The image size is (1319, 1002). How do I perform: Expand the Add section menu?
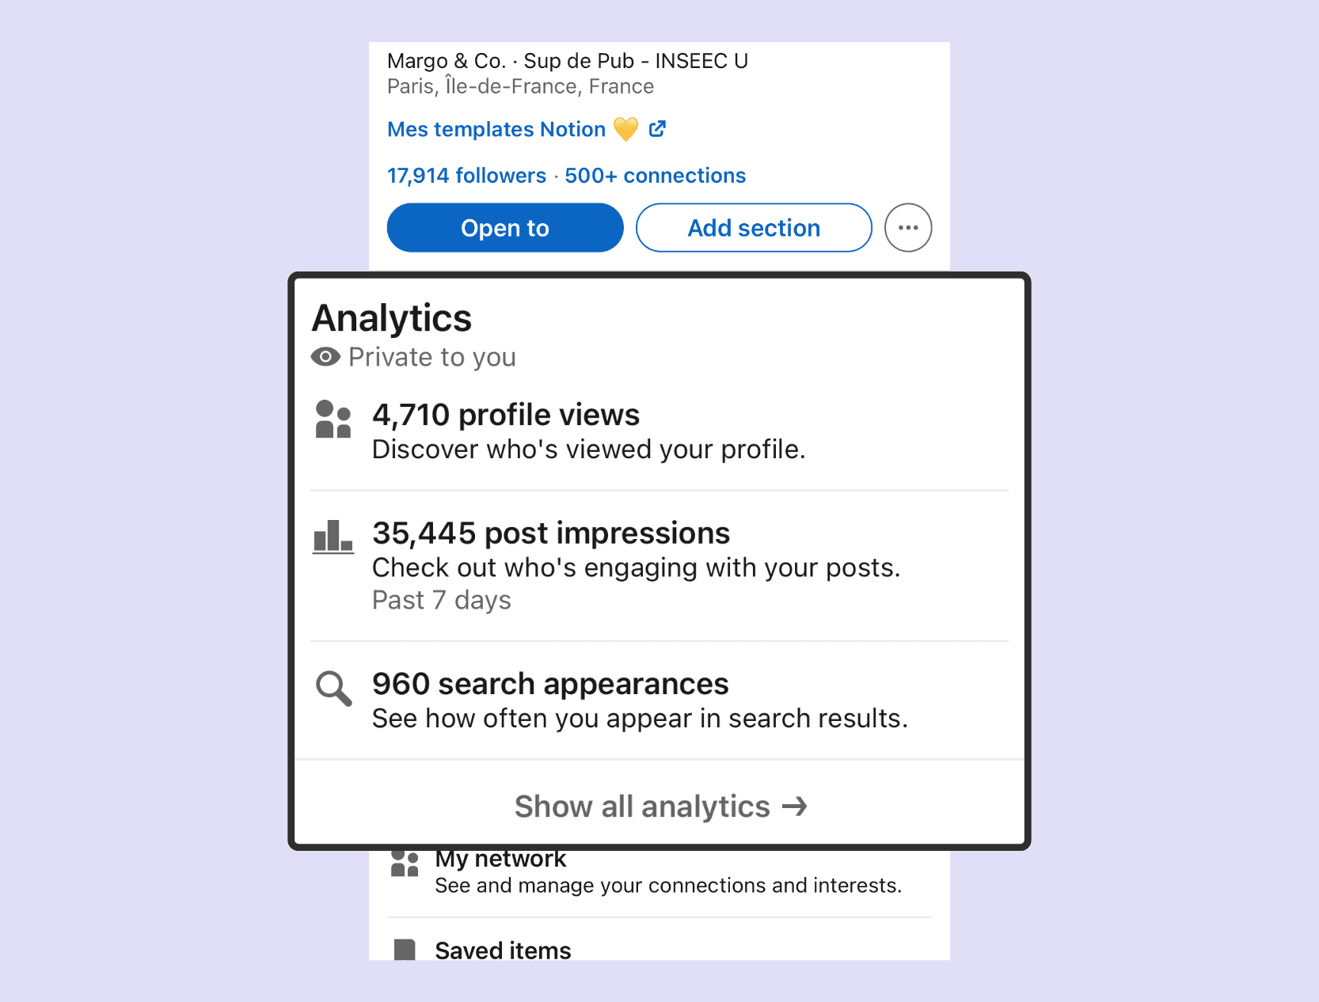754,228
